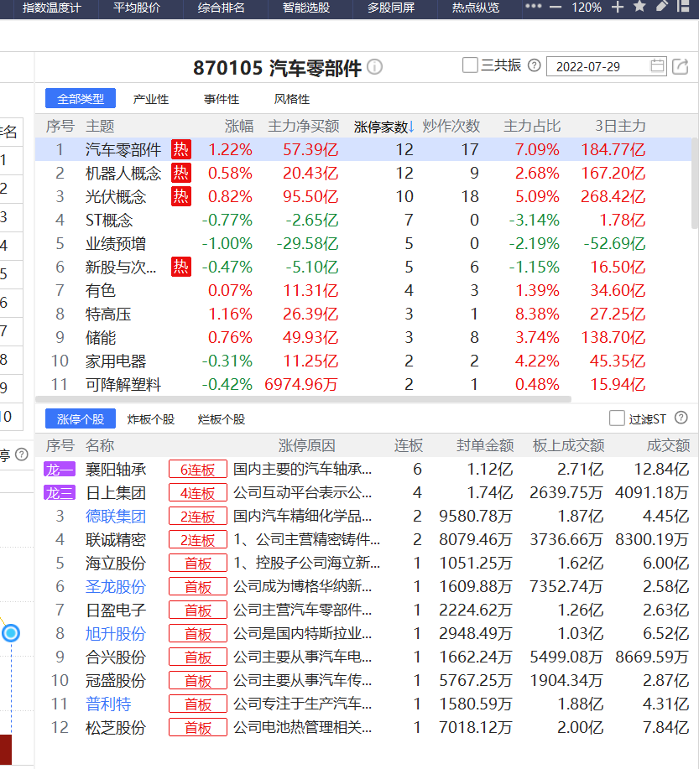Screen dimensions: 699x769
Task: Open the three-dots more options menu
Action: 533,7
